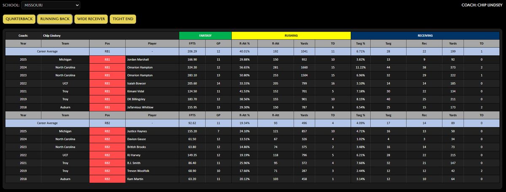Click the 40.01% career average rush share
Screen dimensions: 506x192
(245, 51)
